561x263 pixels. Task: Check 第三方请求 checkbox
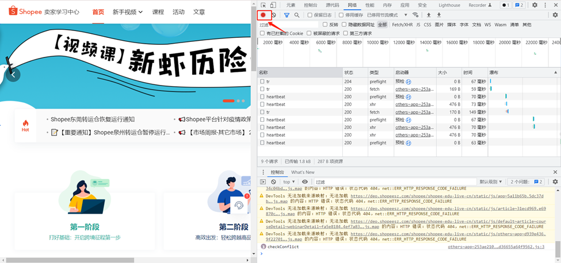346,33
